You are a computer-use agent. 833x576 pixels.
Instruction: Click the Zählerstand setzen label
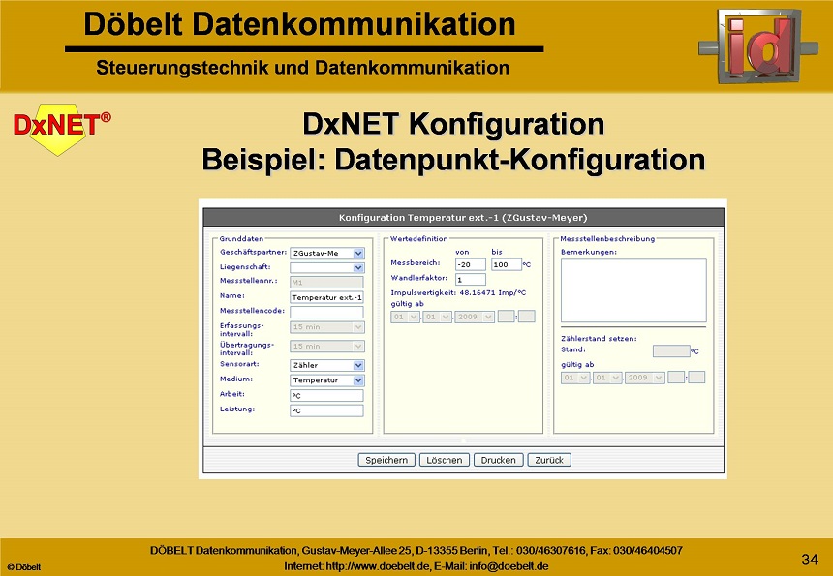[x=599, y=338]
